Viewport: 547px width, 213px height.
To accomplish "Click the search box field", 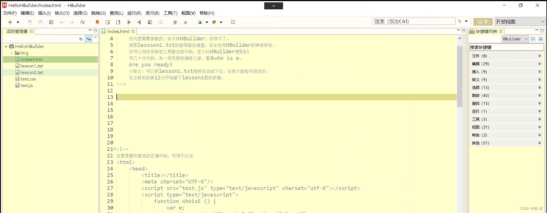I will [414, 21].
